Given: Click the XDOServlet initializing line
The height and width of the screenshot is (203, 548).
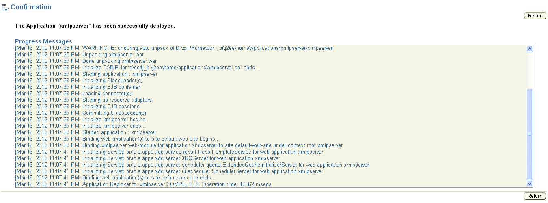Looking at the screenshot, I should point(147,158).
